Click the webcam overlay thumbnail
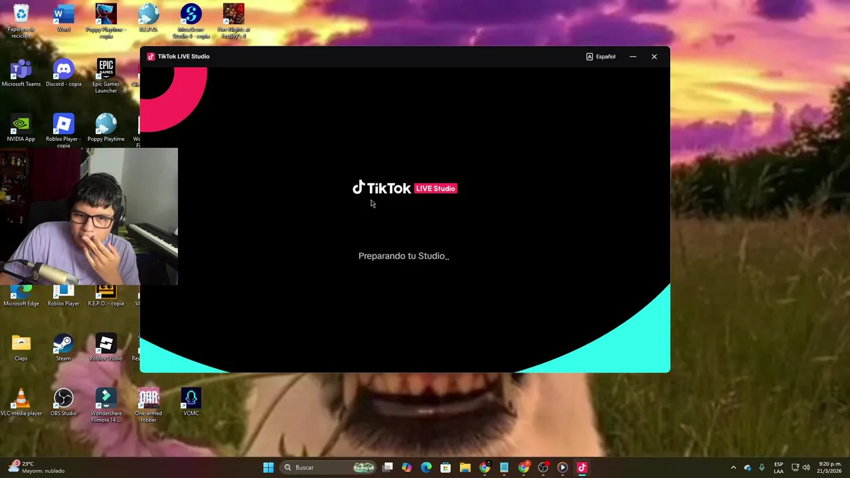The image size is (850, 478). (x=89, y=216)
